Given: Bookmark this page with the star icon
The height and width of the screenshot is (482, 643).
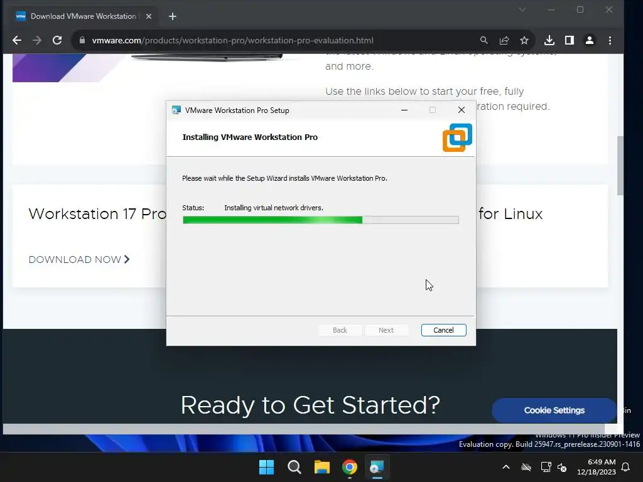Looking at the screenshot, I should click(524, 40).
